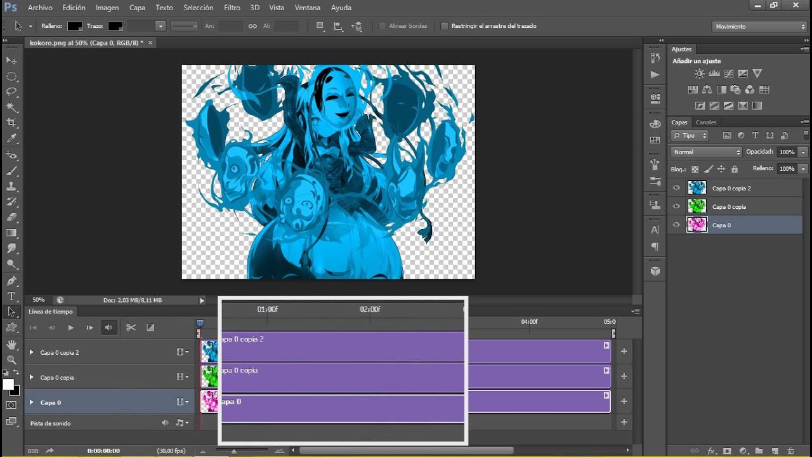The height and width of the screenshot is (457, 812).
Task: Select the Lasso tool
Action: coord(11,92)
